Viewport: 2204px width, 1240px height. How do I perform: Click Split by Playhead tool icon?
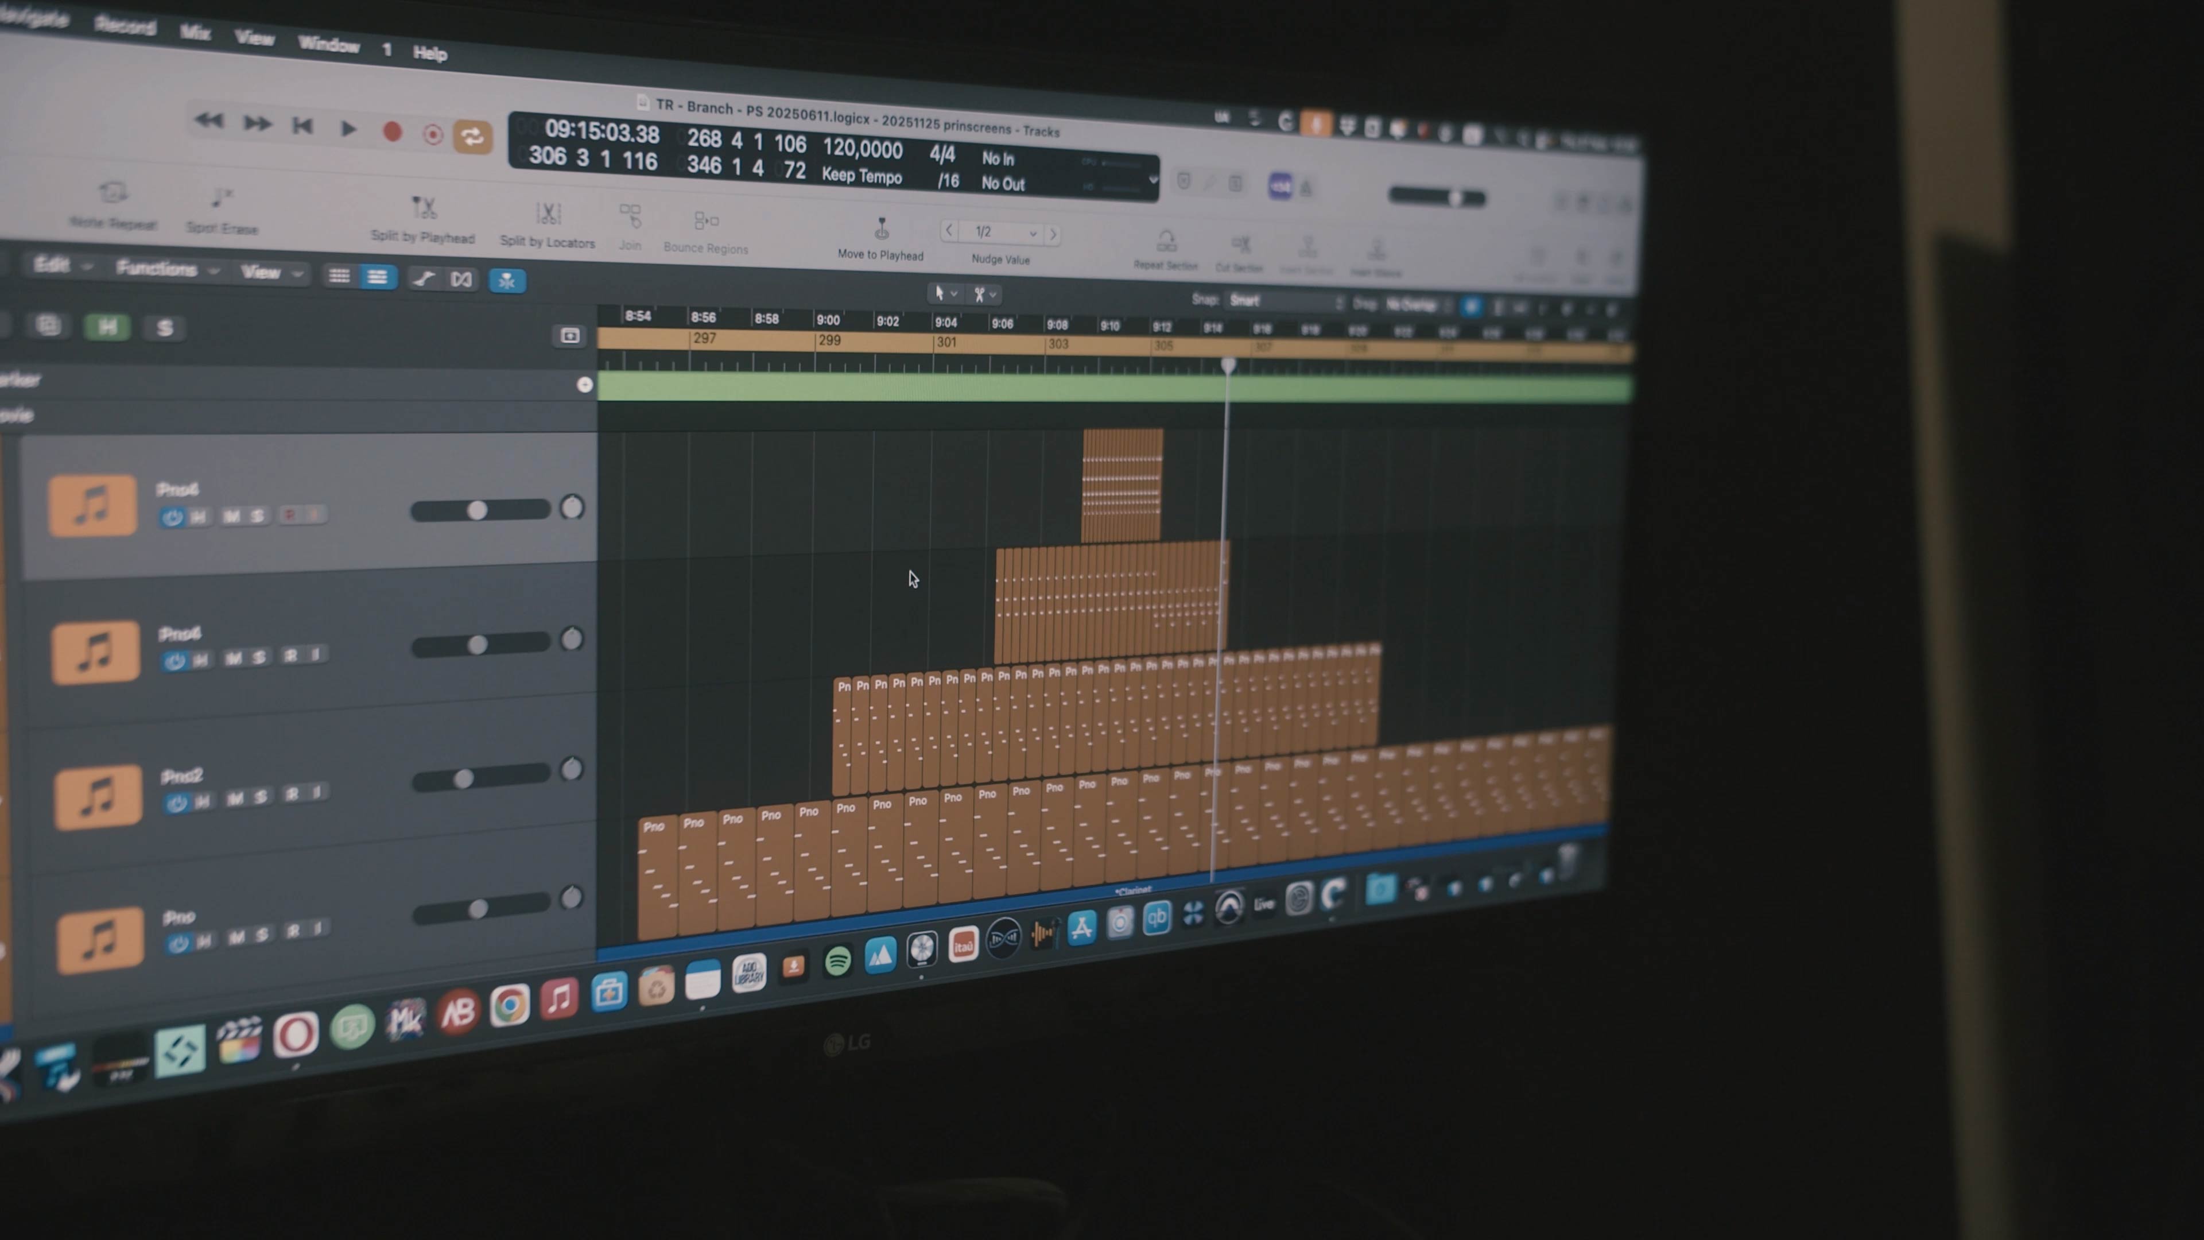pyautogui.click(x=424, y=207)
